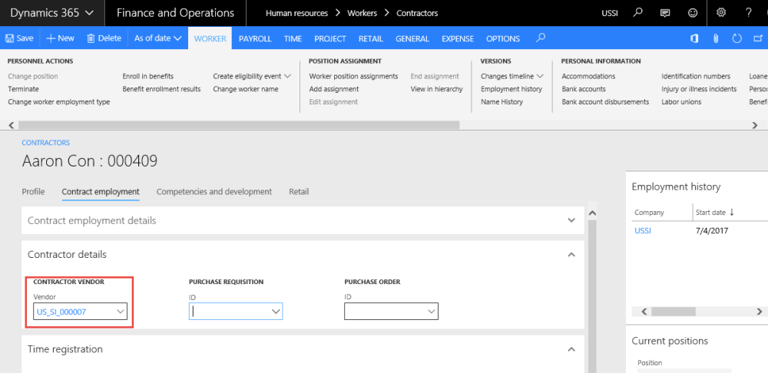The width and height of the screenshot is (768, 373).
Task: Click the global search magnifier icon
Action: coord(637,13)
